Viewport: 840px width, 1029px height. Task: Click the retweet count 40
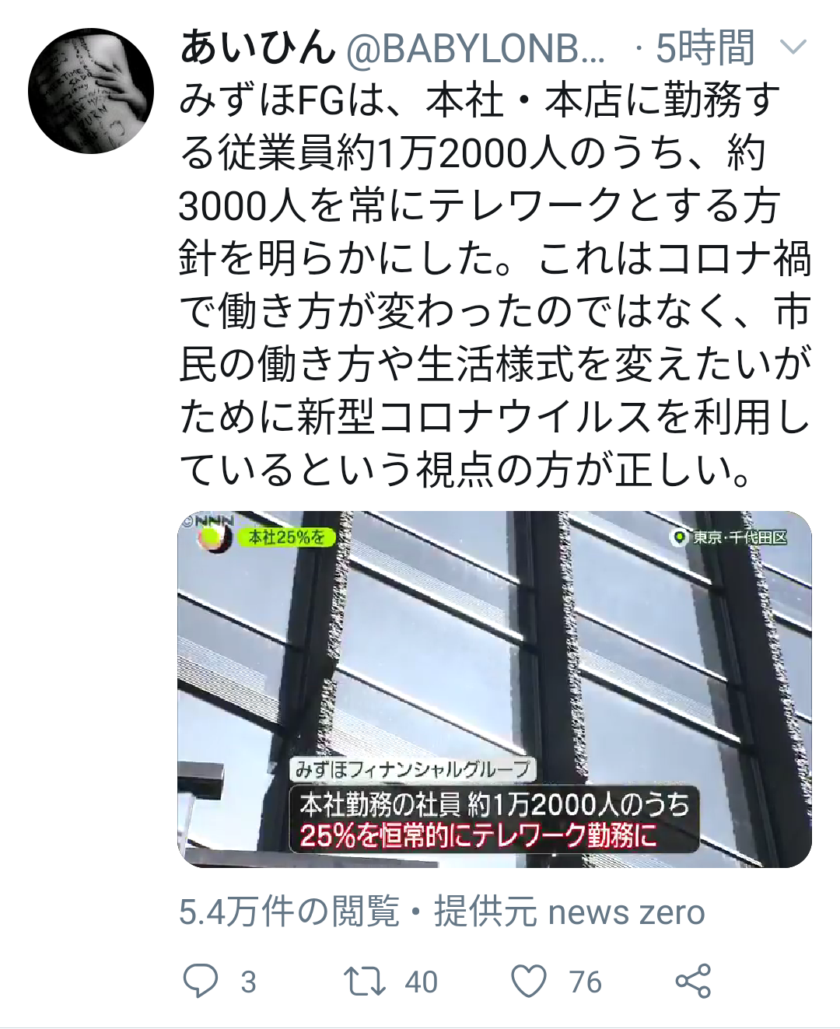point(421,982)
